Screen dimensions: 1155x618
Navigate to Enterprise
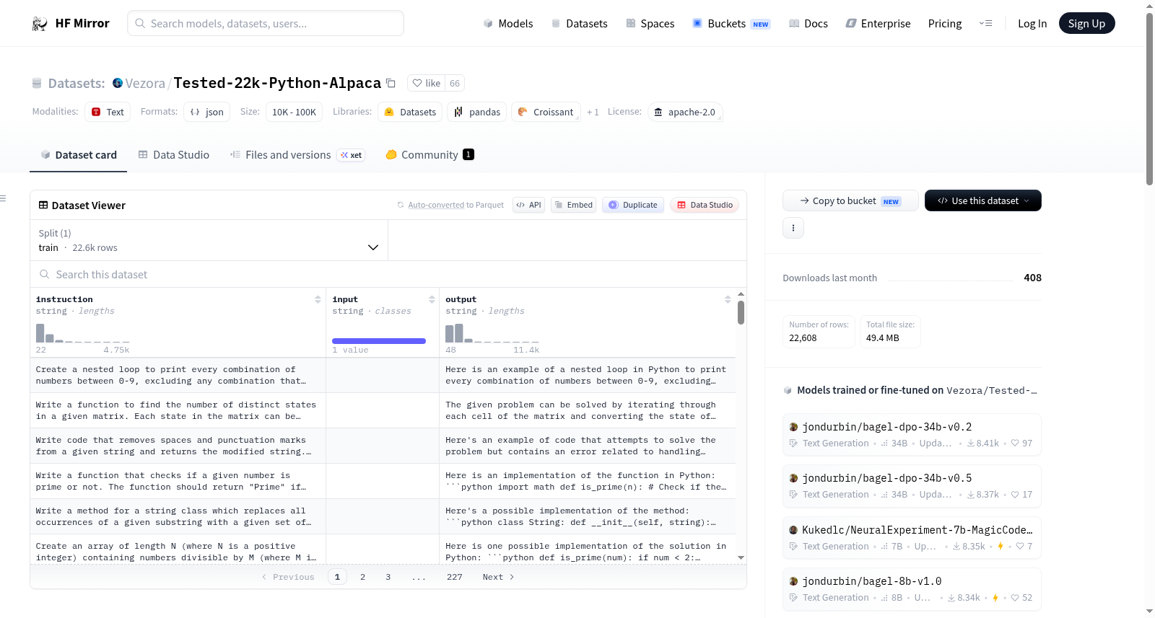[878, 24]
